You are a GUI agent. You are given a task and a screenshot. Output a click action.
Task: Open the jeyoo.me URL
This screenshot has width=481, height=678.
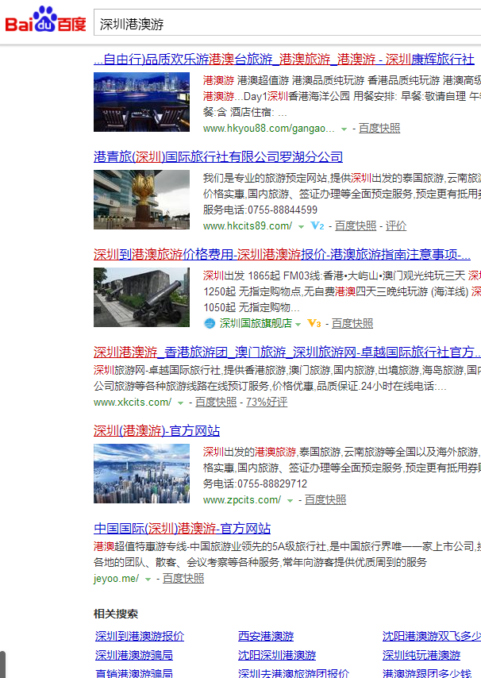[116, 579]
